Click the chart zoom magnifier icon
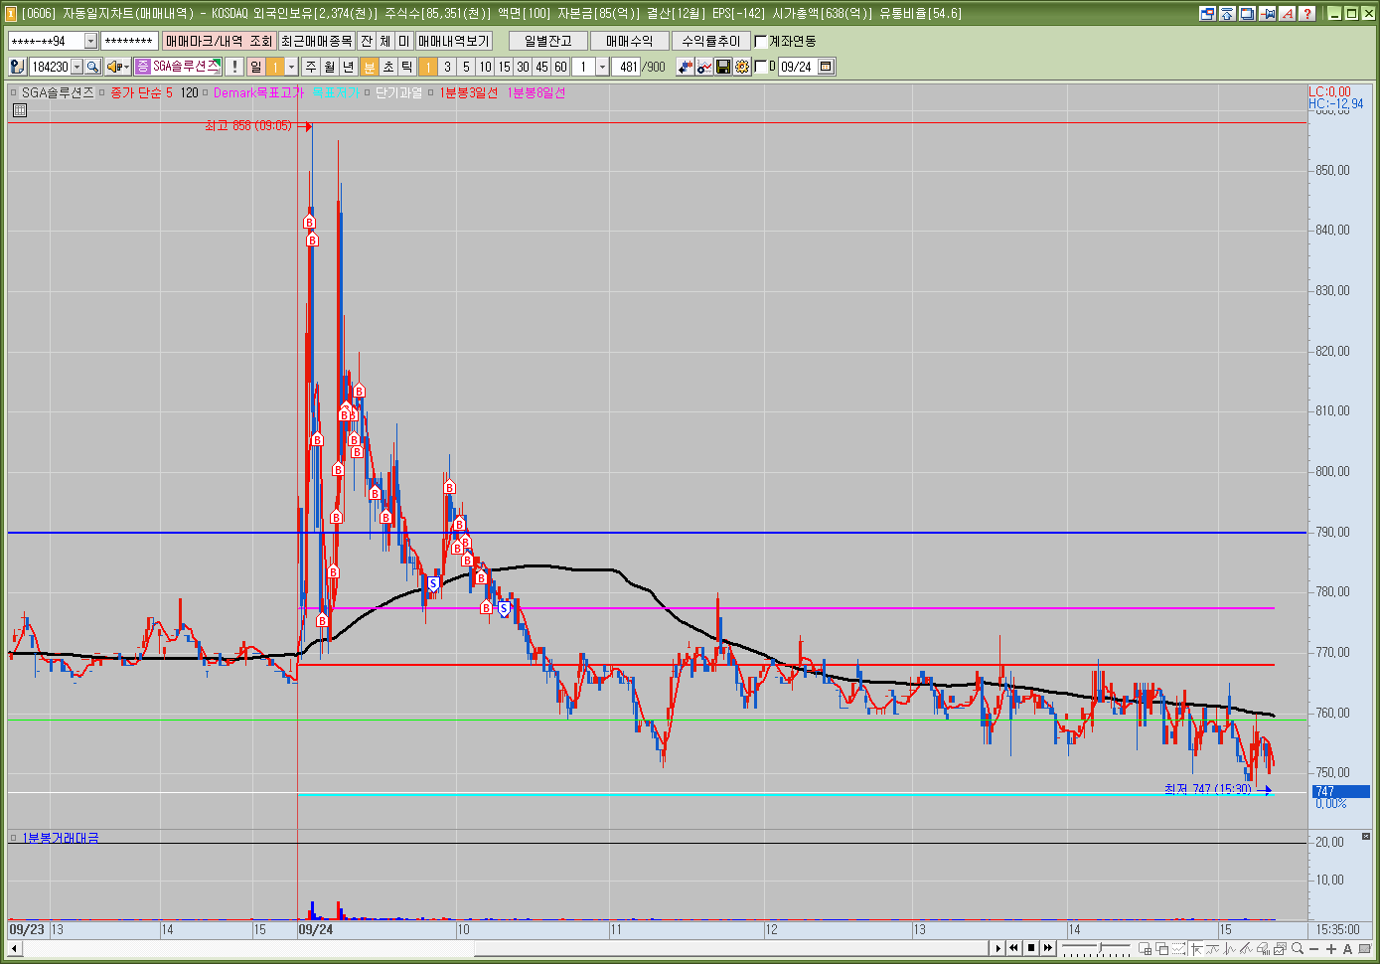Viewport: 1380px width, 964px height. [x=1298, y=949]
